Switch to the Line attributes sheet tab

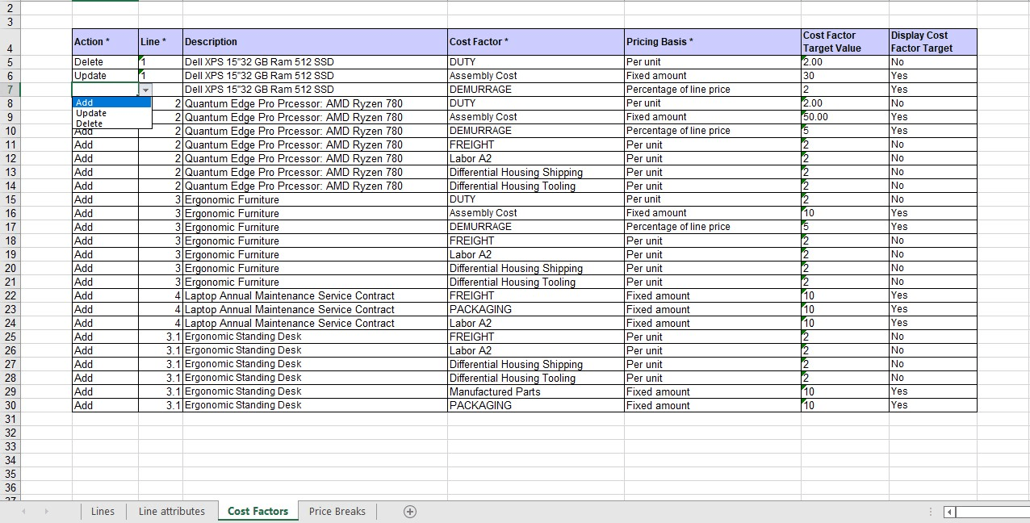(172, 511)
